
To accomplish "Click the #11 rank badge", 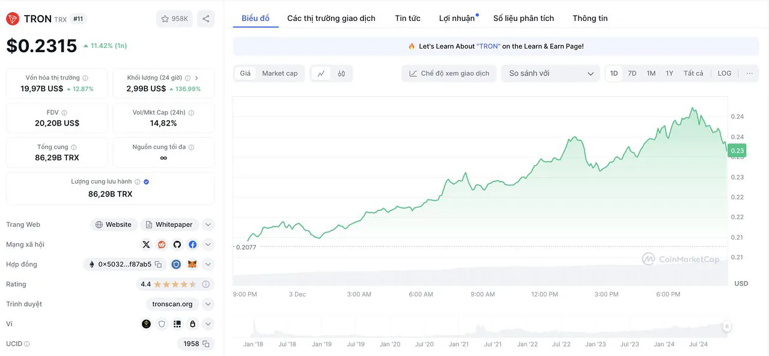I will point(78,19).
